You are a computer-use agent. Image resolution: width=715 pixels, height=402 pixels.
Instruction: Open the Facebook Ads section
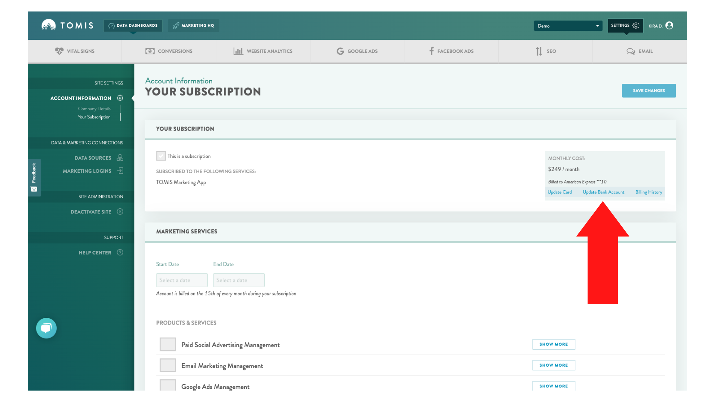click(431, 51)
